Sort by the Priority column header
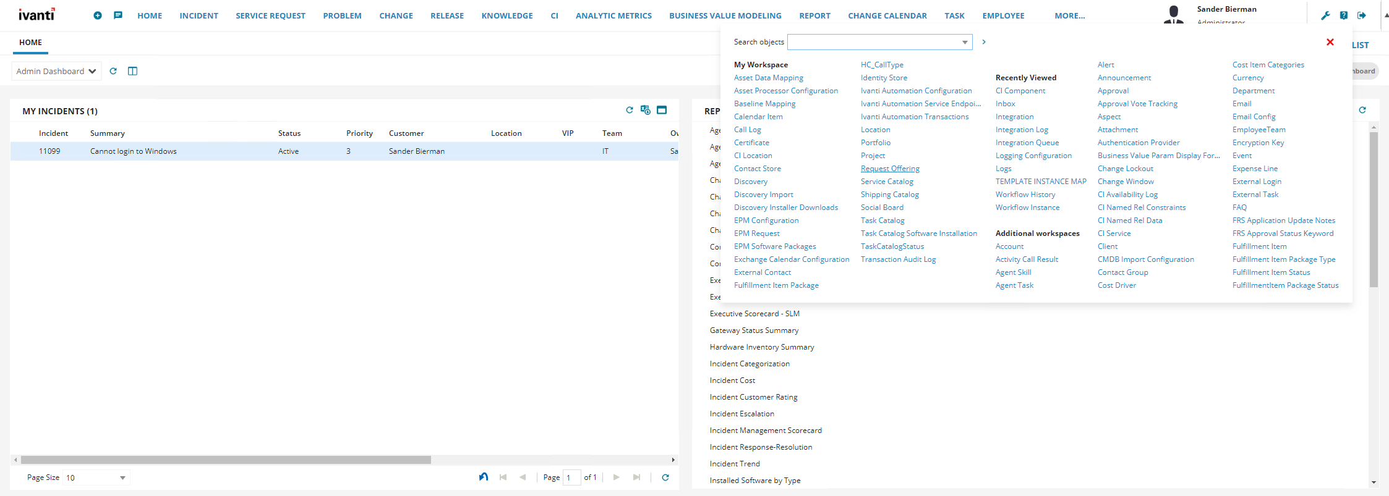Viewport: 1389px width, 496px height. (x=359, y=133)
